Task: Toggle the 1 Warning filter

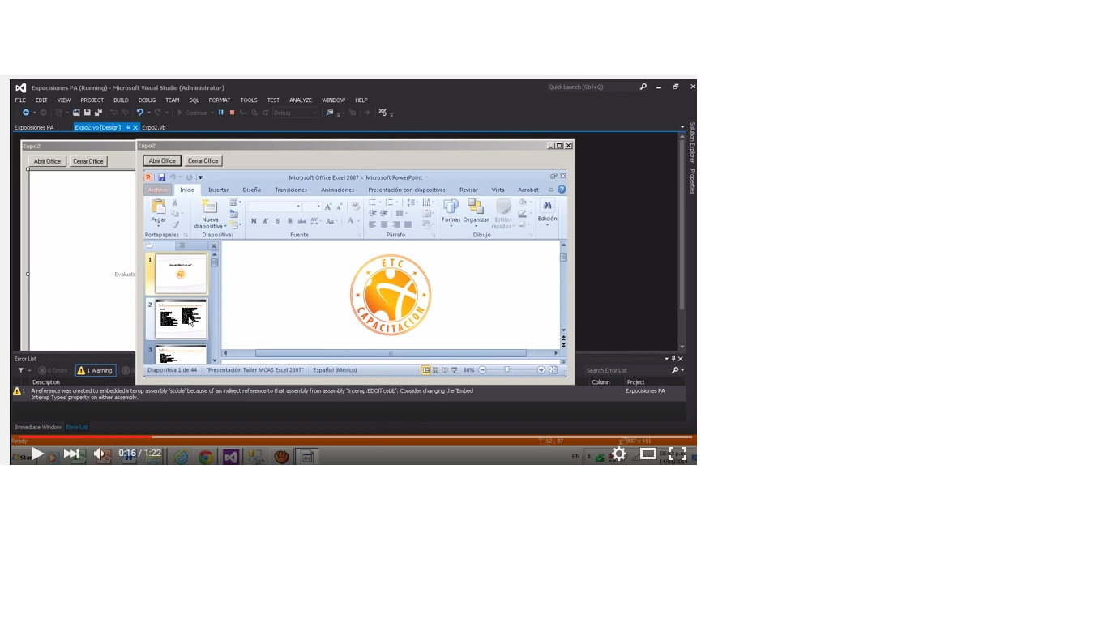Action: pyautogui.click(x=95, y=370)
